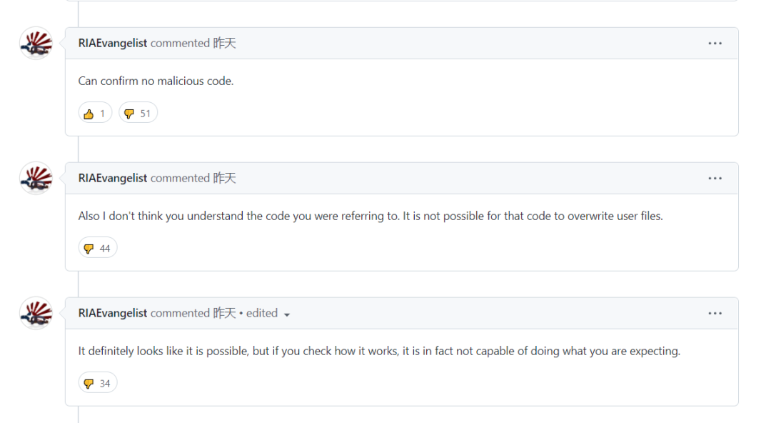
Task: Toggle thumbs up reaction with 1 vote
Action: tap(95, 113)
